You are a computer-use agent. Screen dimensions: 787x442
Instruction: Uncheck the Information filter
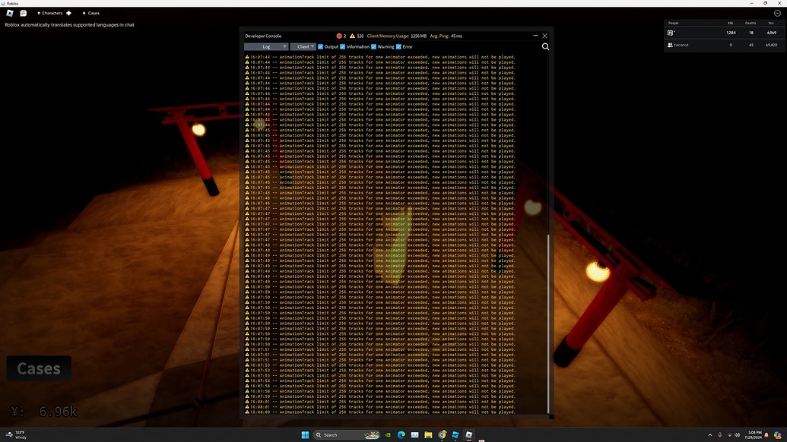[342, 46]
